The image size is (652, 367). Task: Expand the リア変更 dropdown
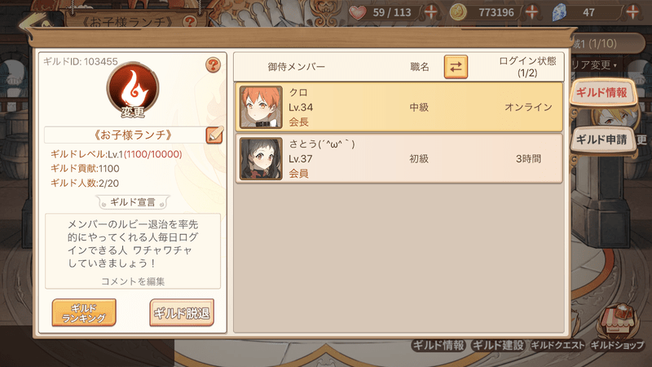point(596,65)
